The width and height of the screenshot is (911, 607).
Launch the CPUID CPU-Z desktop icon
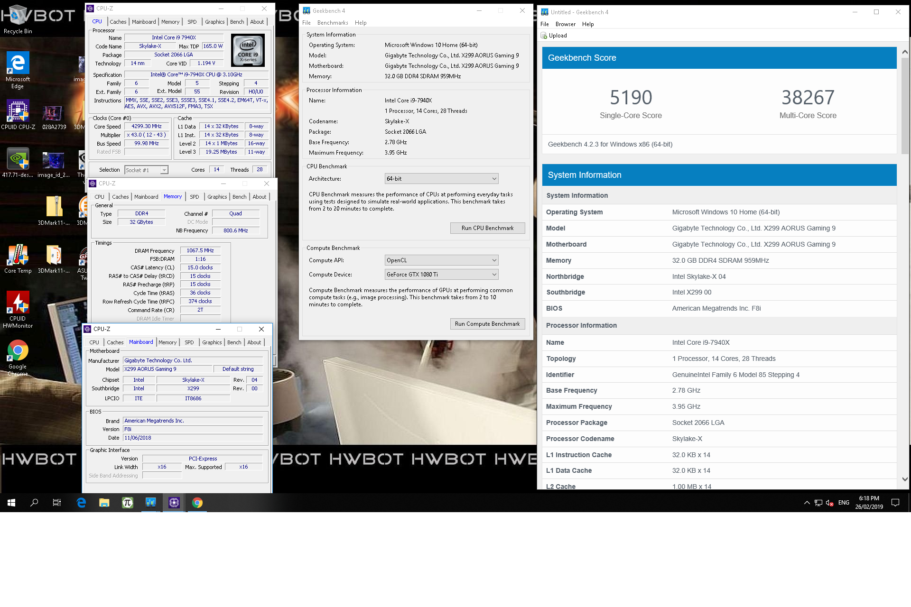[x=18, y=115]
